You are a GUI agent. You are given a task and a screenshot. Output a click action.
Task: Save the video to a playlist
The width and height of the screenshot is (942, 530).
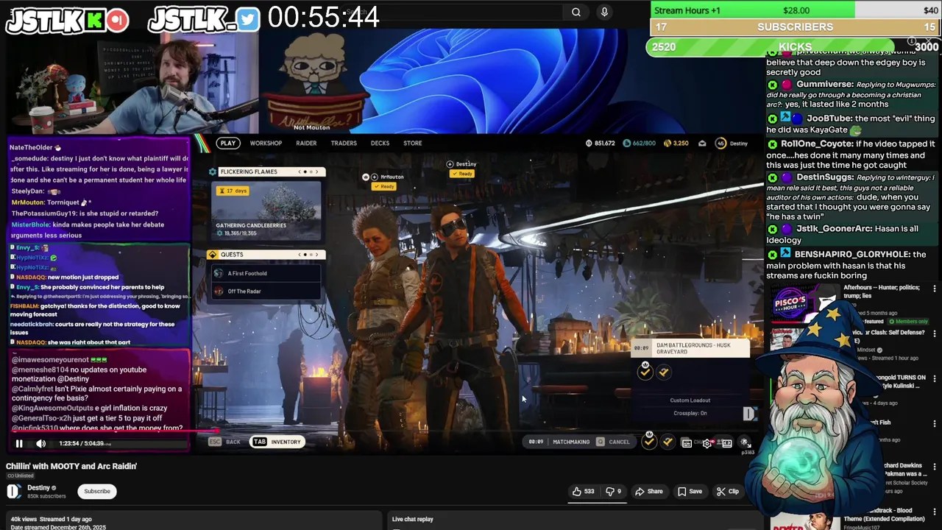(690, 491)
